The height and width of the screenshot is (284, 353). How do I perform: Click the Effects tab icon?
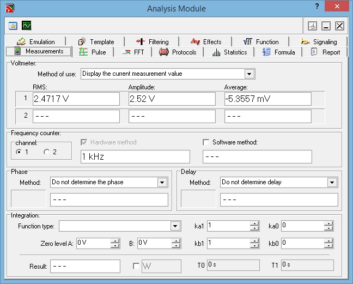pos(195,41)
